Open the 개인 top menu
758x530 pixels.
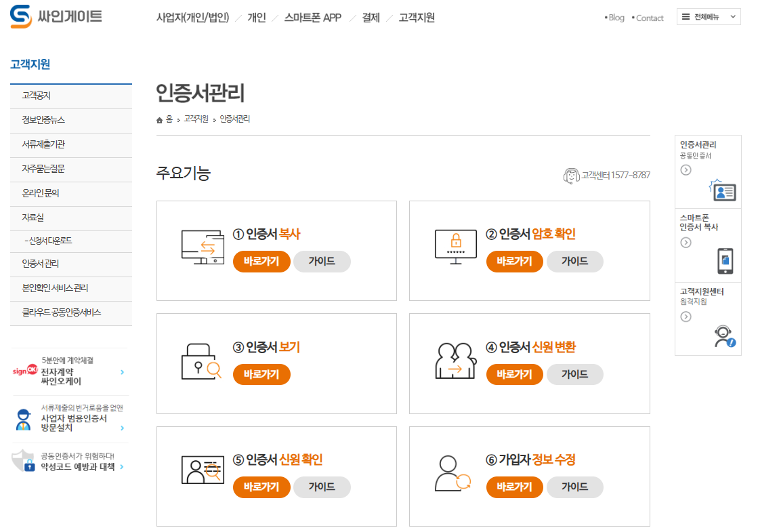[256, 18]
